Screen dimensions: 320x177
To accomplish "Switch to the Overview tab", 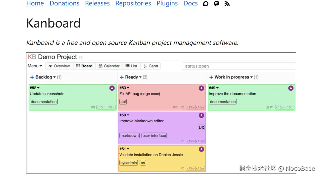I will tap(59, 66).
